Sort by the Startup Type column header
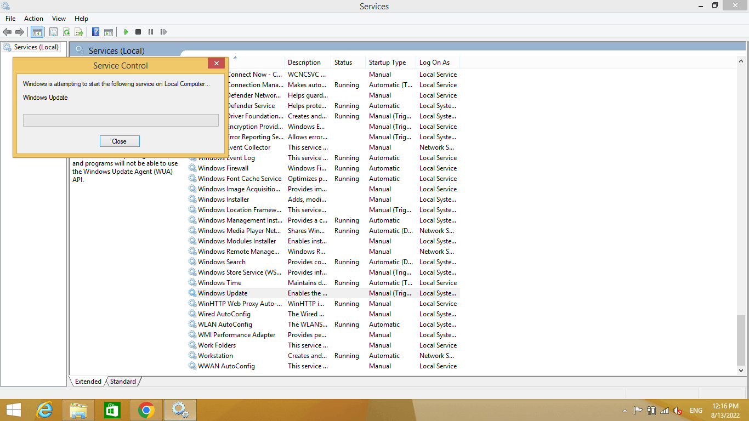The image size is (749, 421). pos(390,62)
